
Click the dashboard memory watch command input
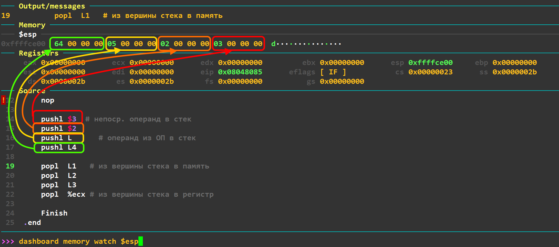pos(78,241)
